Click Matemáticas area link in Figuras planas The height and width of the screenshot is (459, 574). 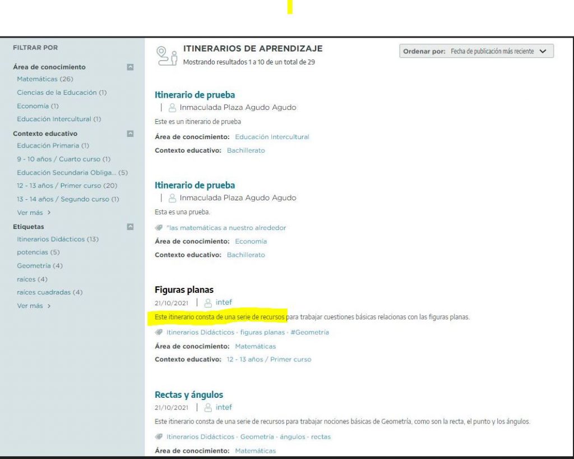[x=256, y=347]
